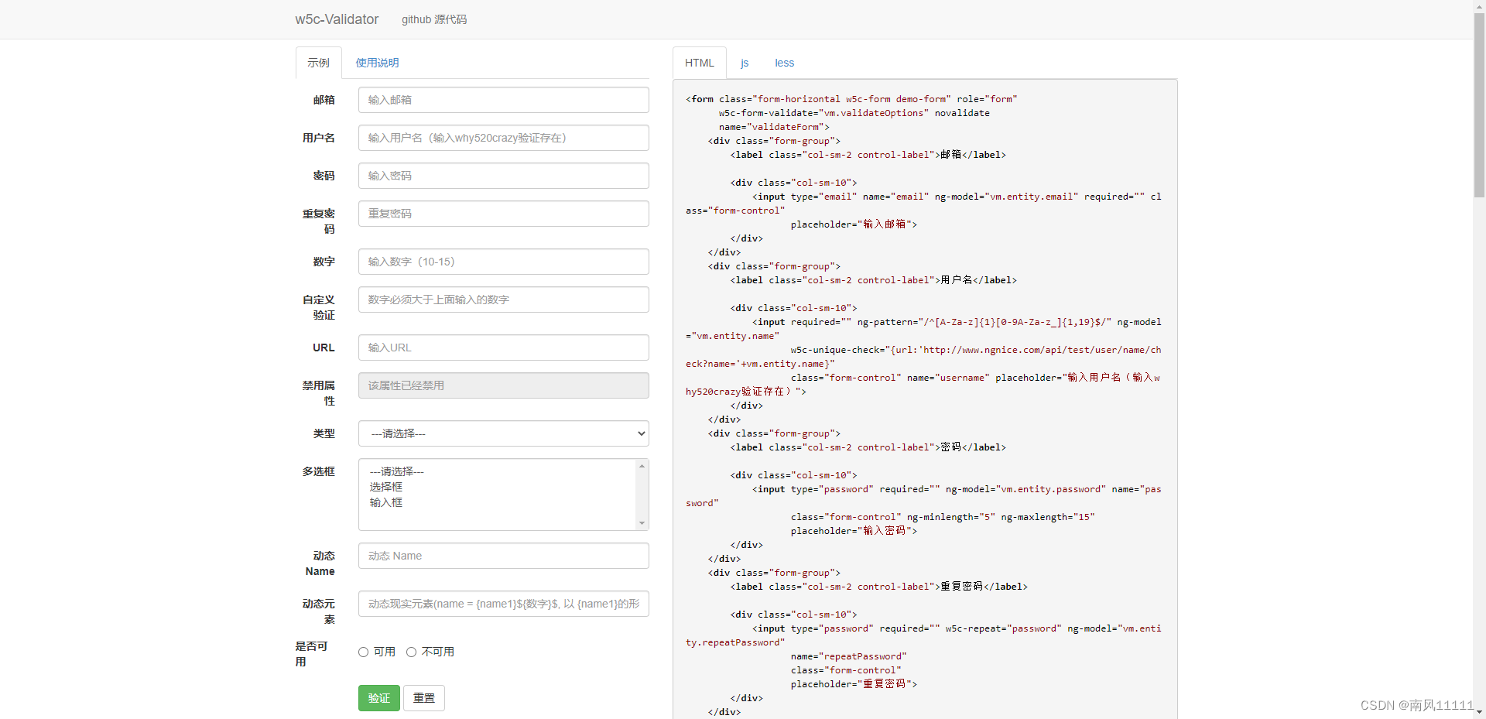Click multi-select list scroll up arrow
Image resolution: width=1486 pixels, height=719 pixels.
tap(642, 466)
